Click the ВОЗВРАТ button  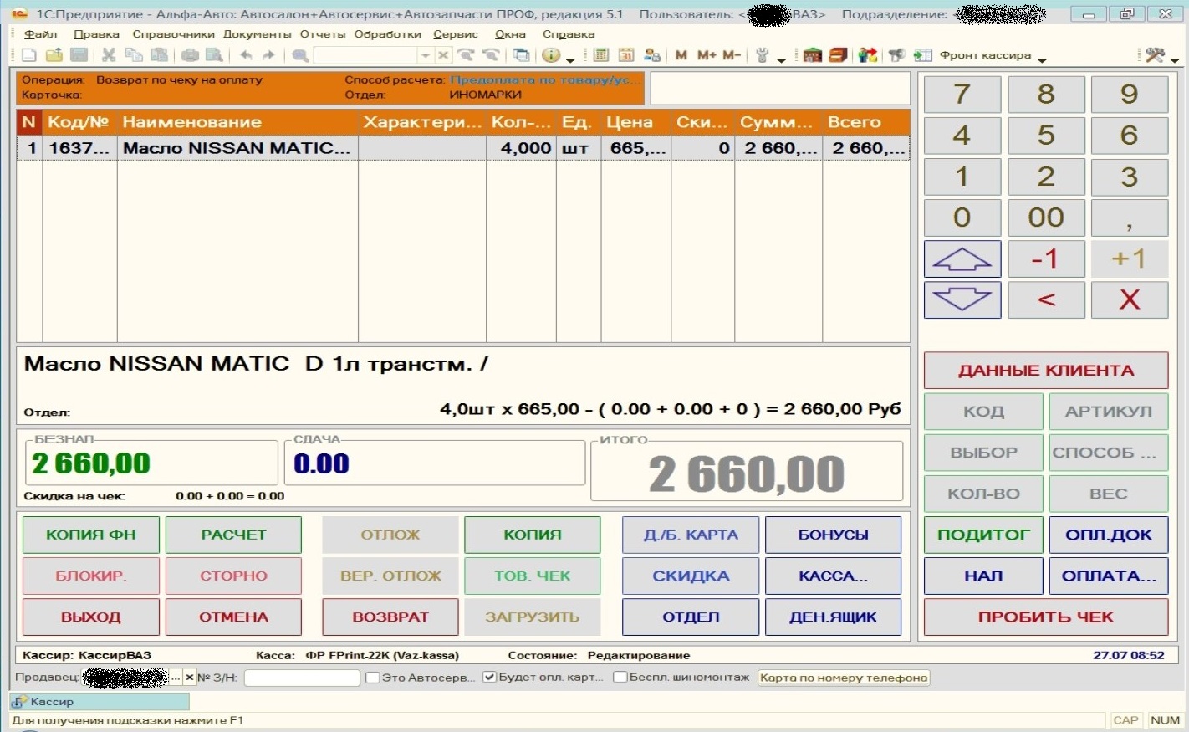point(390,617)
